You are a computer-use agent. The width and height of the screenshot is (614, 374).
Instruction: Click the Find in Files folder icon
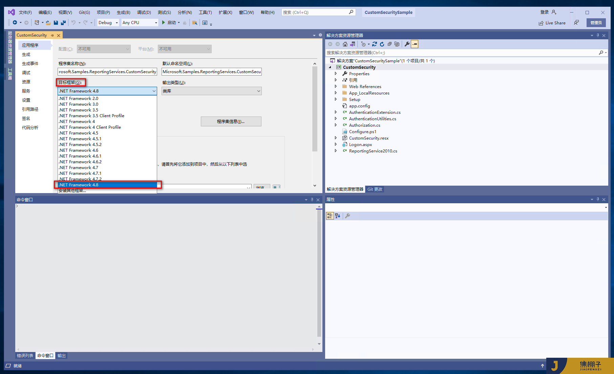pyautogui.click(x=195, y=23)
